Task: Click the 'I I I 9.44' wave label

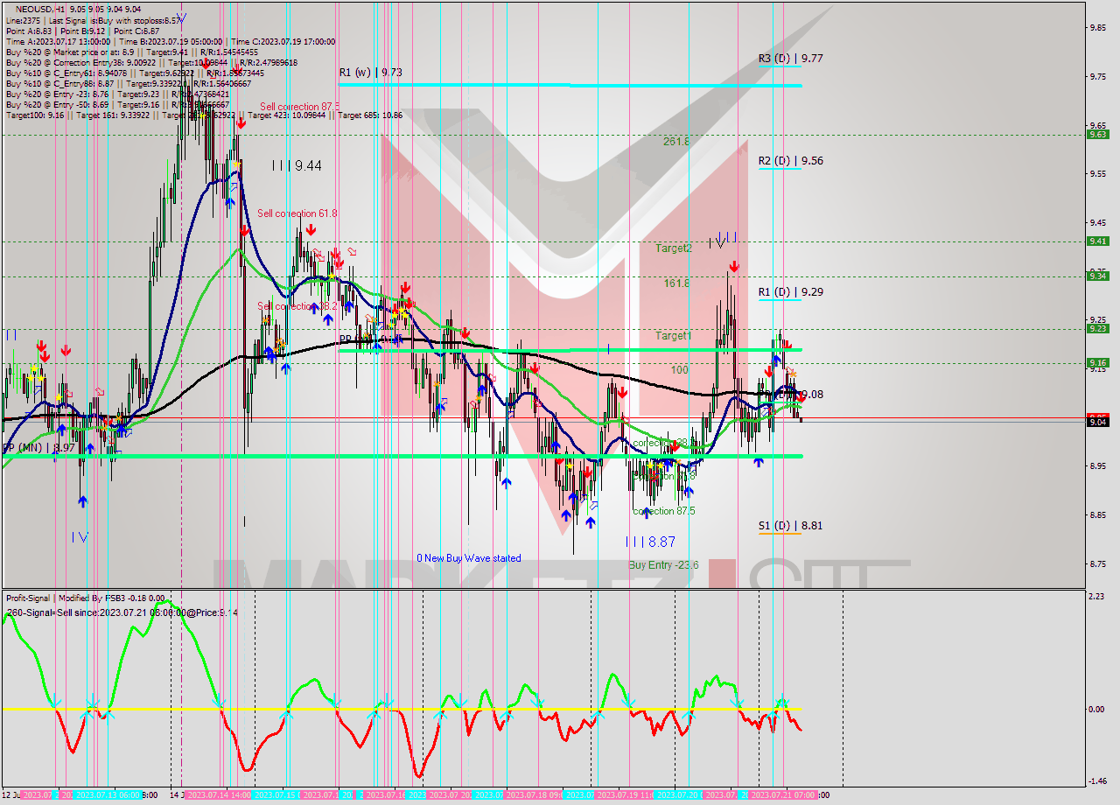Action: (296, 165)
